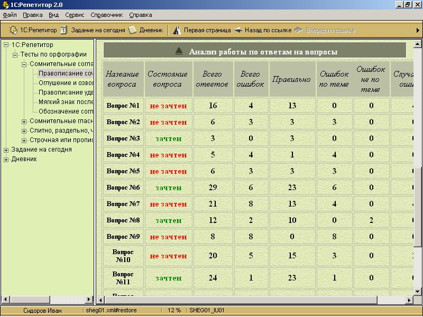
Task: Click the toolbar overflow arrow at right
Action: click(x=418, y=30)
